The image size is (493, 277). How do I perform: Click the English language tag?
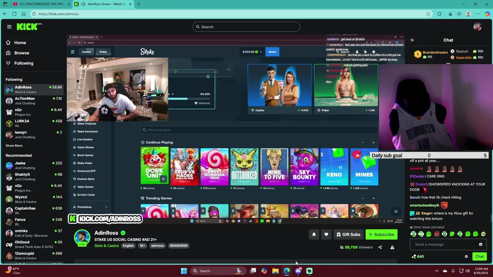click(128, 246)
